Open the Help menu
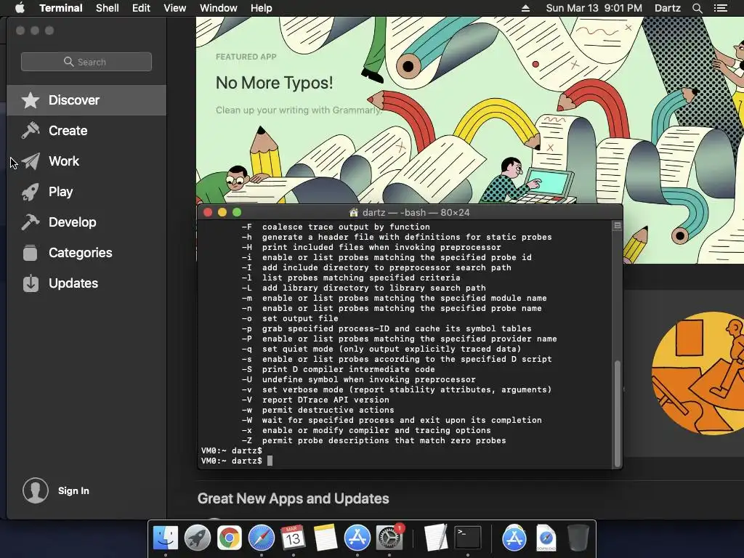 pos(262,8)
